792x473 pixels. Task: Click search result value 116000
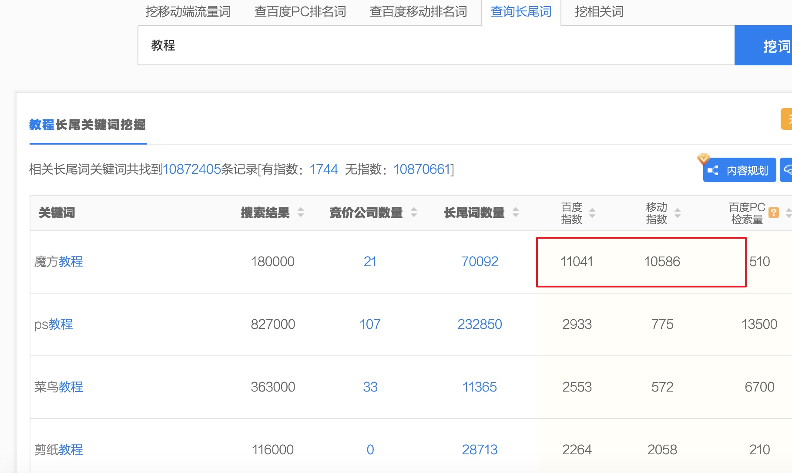click(273, 450)
